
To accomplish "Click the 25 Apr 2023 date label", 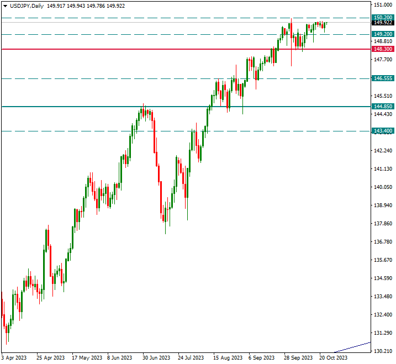I will point(50,358).
